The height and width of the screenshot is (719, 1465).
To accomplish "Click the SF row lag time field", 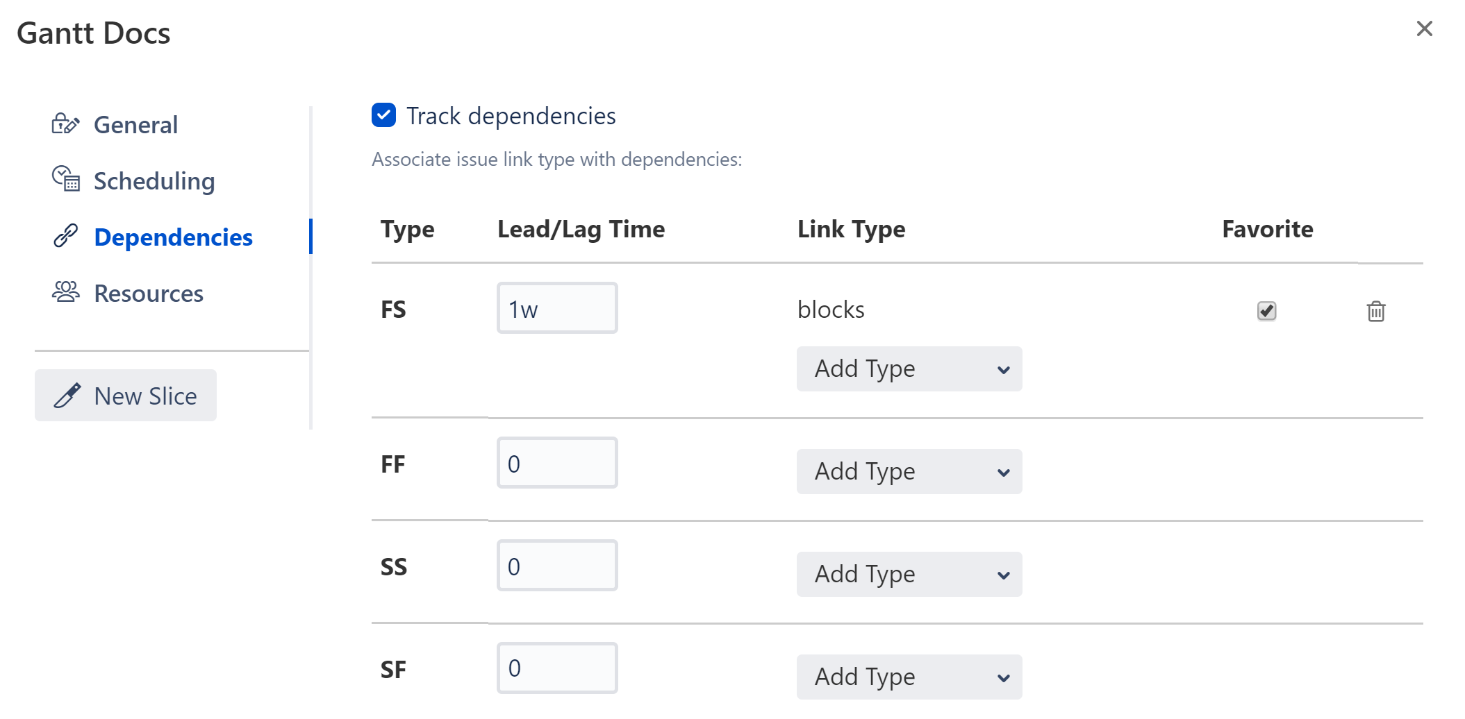I will click(556, 668).
